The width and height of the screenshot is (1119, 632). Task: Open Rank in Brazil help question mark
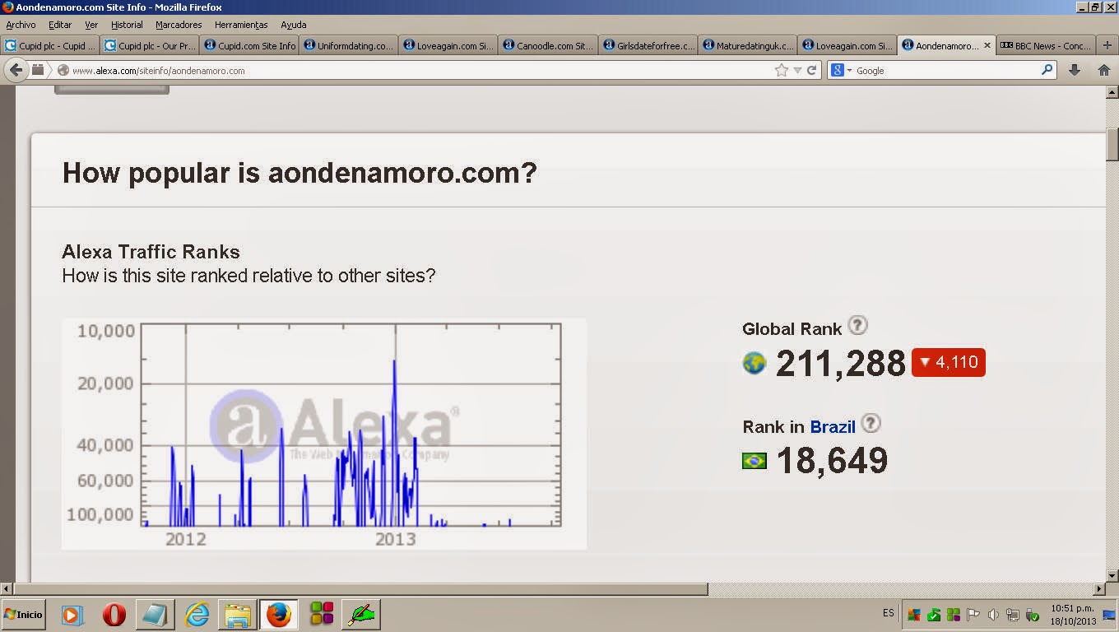(870, 424)
